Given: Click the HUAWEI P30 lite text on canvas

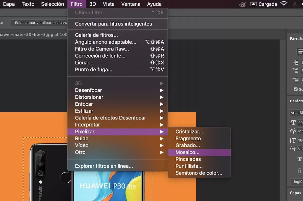Looking at the screenshot, I should [108, 186].
